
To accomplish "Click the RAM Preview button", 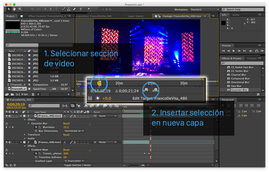I will (262, 51).
